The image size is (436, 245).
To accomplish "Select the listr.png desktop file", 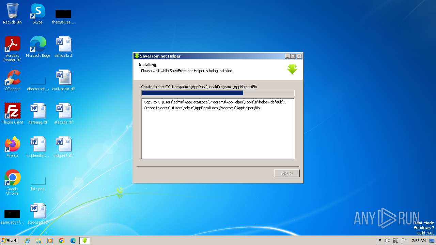I will [x=38, y=183].
